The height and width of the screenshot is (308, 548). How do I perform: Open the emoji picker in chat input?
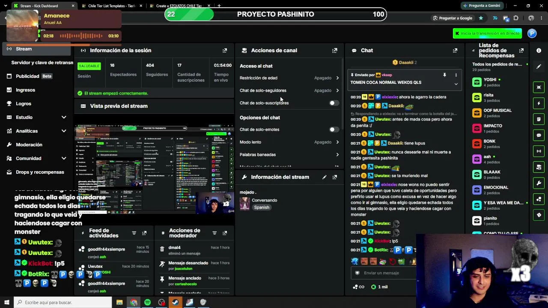pyautogui.click(x=357, y=273)
